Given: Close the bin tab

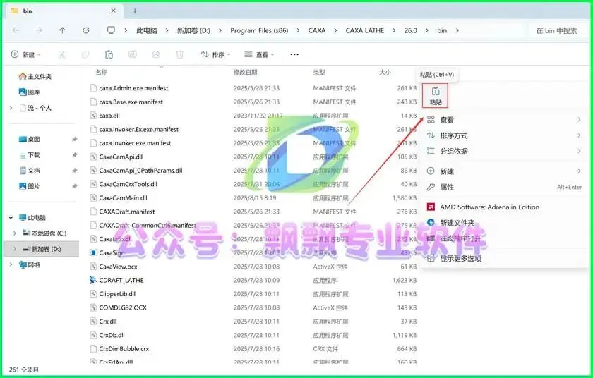Looking at the screenshot, I should point(113,11).
